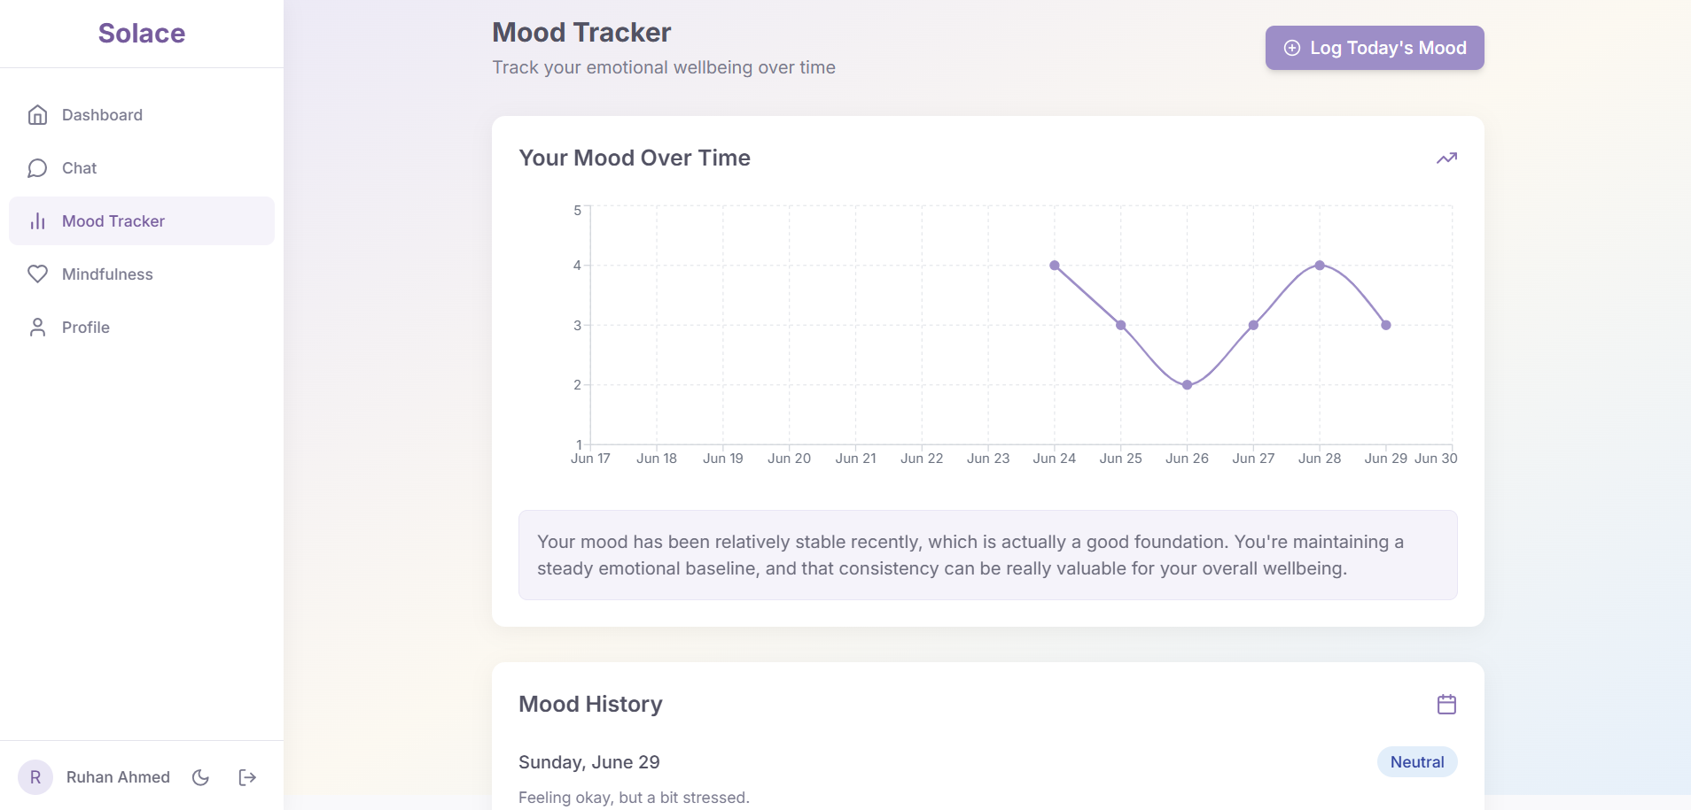Viewport: 1691px width, 810px height.
Task: Click the Mood Tracker bar-chart icon
Action: 36,221
